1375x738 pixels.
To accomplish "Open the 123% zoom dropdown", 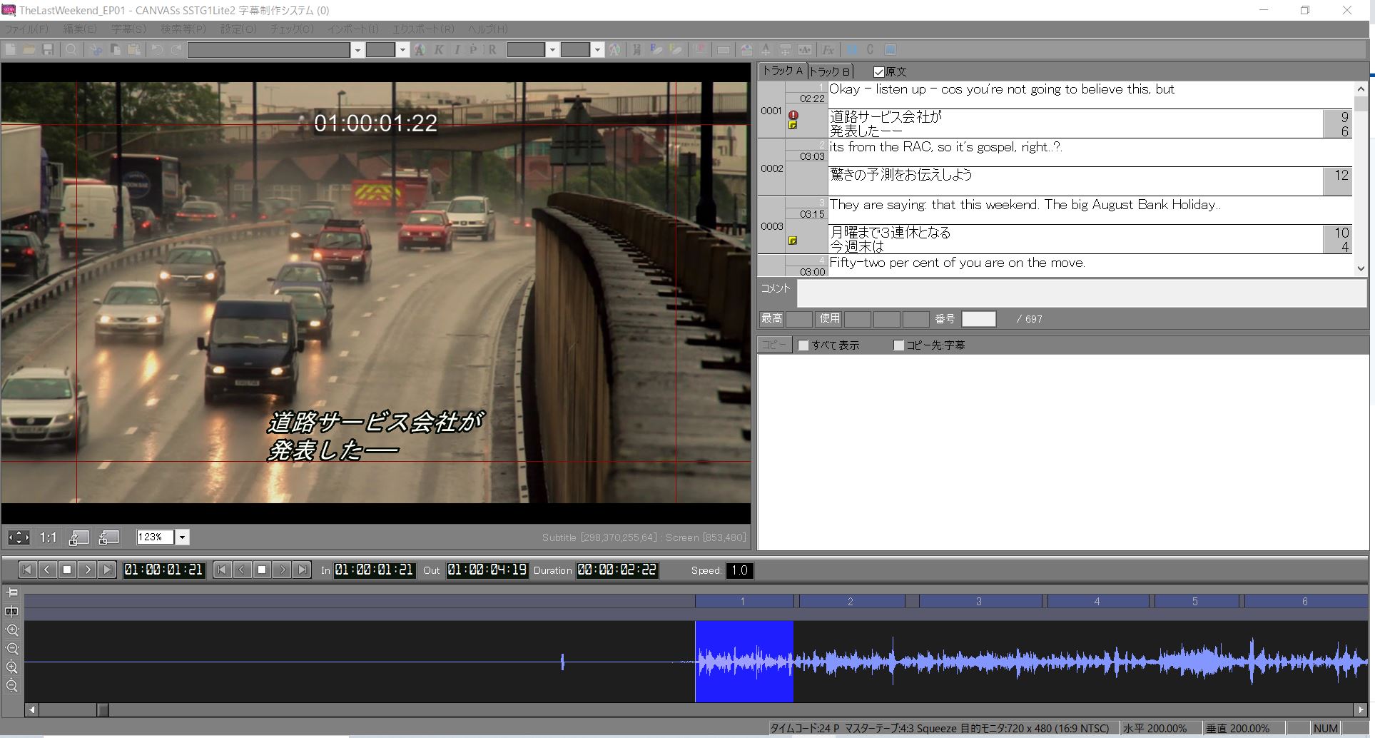I will 183,537.
